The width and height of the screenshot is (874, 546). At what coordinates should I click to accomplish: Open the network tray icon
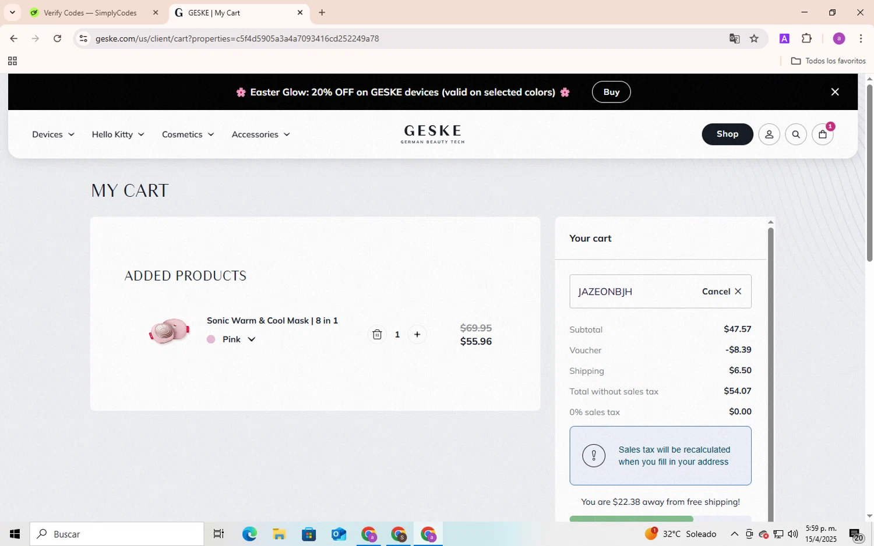778,534
